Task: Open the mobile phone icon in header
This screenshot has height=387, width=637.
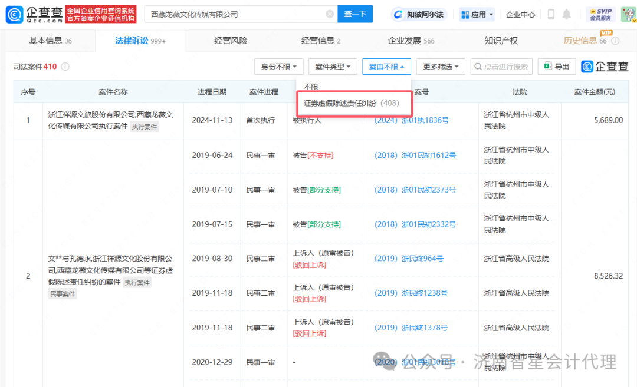Action: (551, 15)
